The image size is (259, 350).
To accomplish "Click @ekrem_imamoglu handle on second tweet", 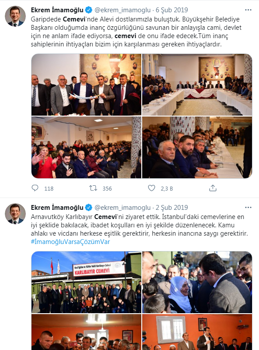I will 122,208.
